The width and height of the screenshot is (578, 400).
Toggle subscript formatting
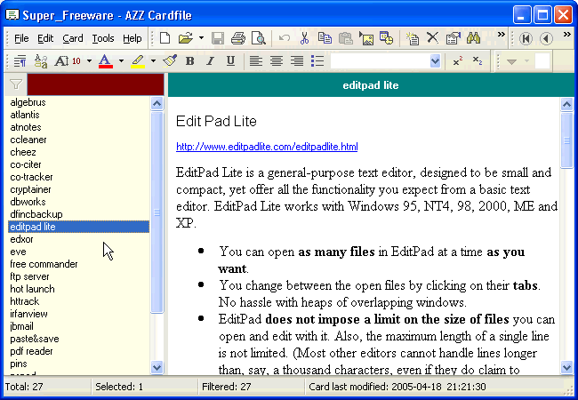(x=478, y=60)
